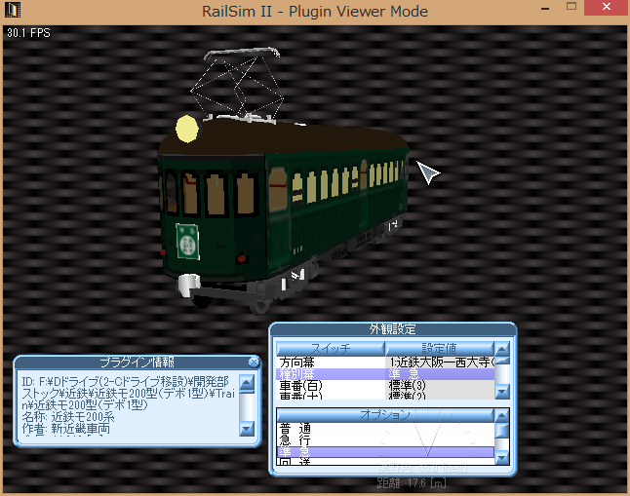Click the green destination sign on train front
630x496 pixels.
[x=187, y=241]
